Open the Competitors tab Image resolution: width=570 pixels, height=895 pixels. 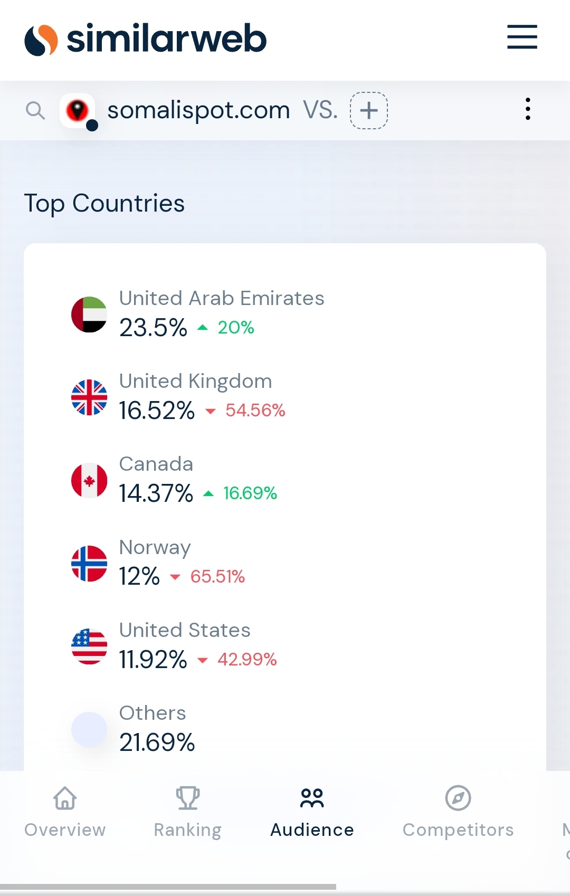pos(458,812)
